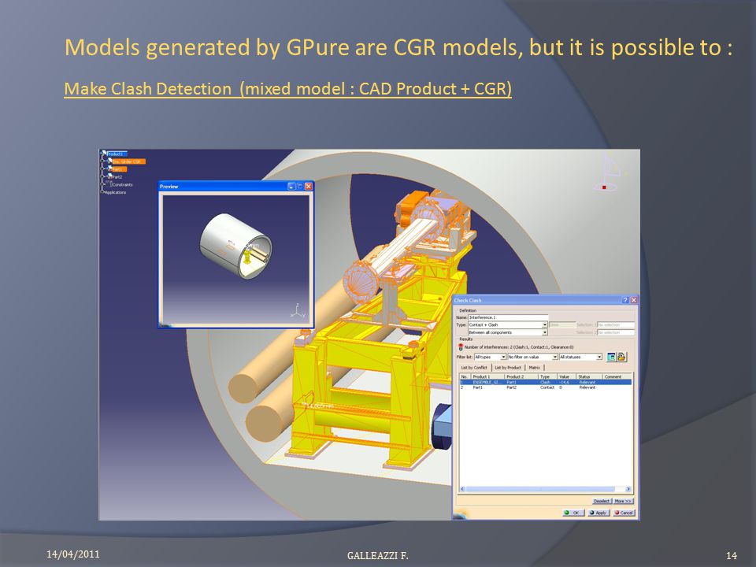Viewport: 756px width, 567px height.
Task: Click the OK button
Action: [574, 513]
